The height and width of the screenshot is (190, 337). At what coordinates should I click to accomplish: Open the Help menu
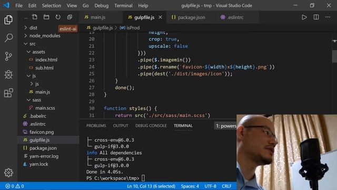tap(143, 6)
